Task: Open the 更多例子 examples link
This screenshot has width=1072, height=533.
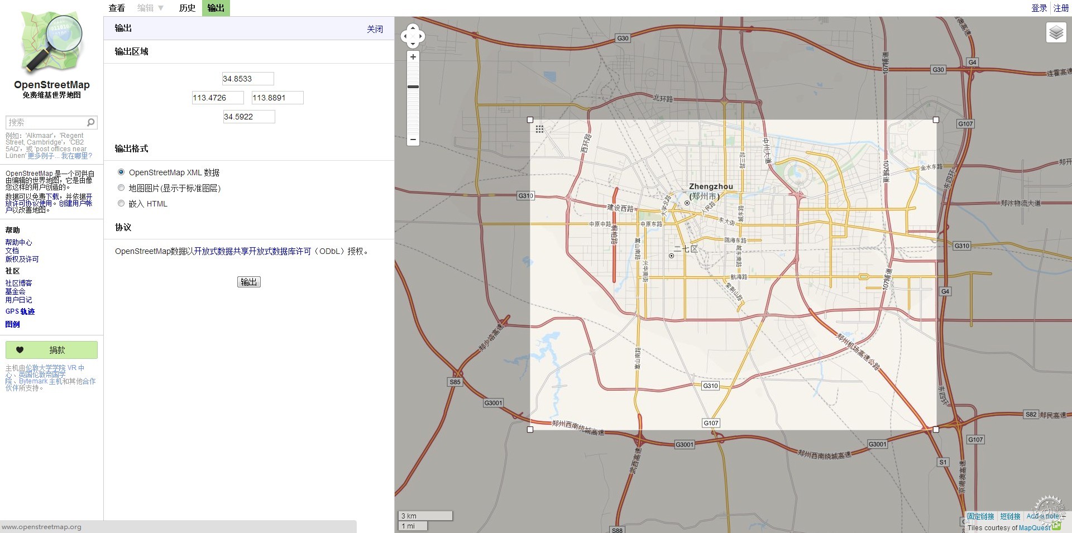Action: tap(43, 156)
